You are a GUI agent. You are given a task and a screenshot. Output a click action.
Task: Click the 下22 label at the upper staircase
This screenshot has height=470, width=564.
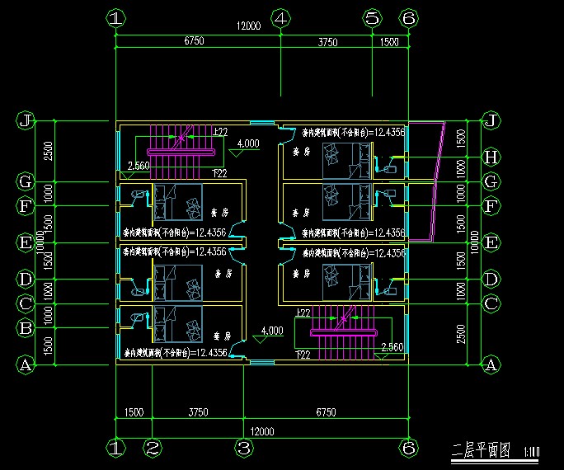coord(219,174)
